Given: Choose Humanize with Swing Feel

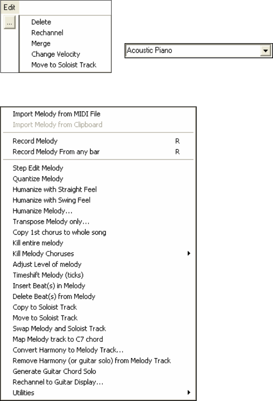Looking at the screenshot, I should click(52, 200).
